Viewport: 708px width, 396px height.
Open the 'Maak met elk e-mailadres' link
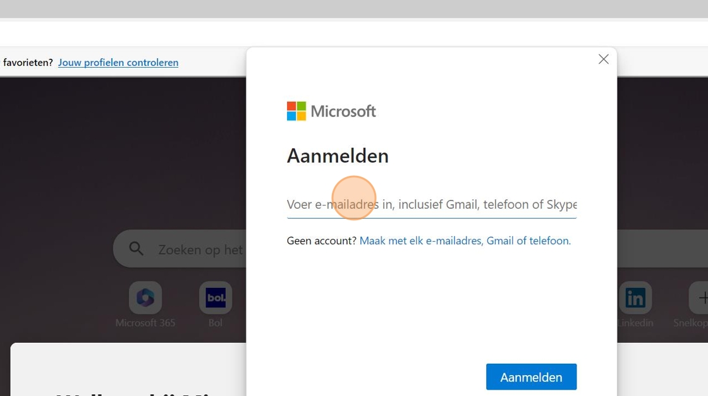tap(465, 240)
